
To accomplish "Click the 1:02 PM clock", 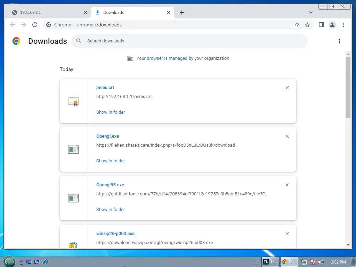I will coord(338,262).
